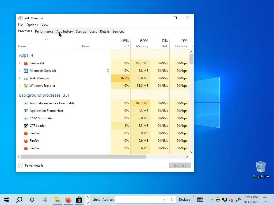This screenshot has width=274, height=205.
Task: Switch to the Details tab
Action: click(105, 31)
